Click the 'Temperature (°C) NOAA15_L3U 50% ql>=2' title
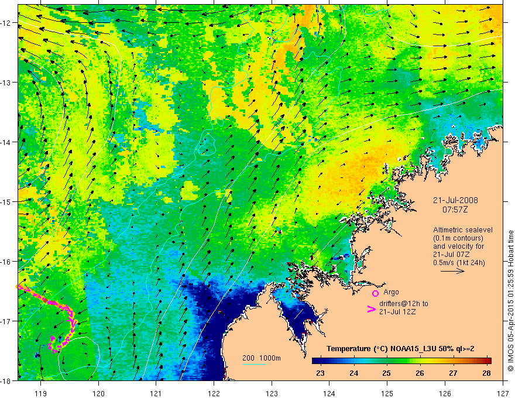 tap(400, 349)
